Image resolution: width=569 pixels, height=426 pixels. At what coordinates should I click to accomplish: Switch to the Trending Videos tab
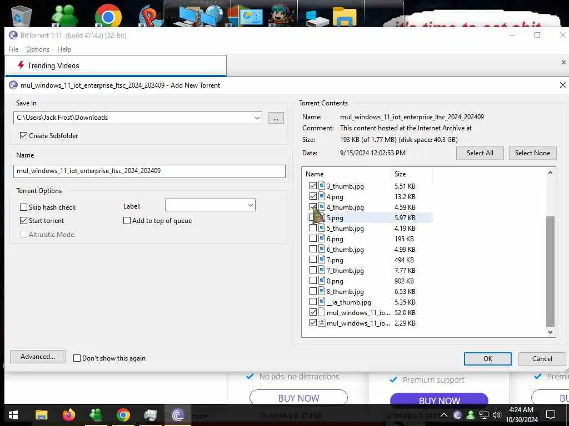coord(116,65)
